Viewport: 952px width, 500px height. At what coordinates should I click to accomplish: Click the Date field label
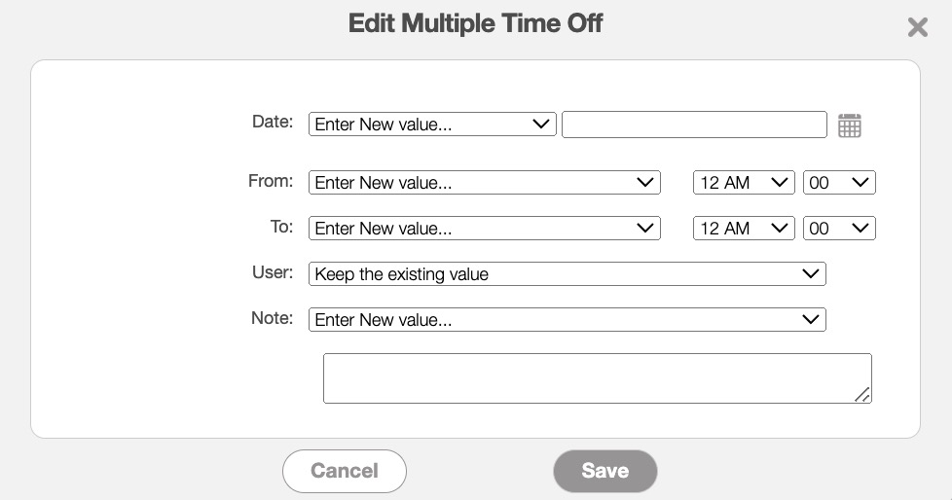point(273,122)
